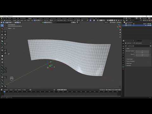152x114 pixels.
Task: Open the Keying dropdown in timeline
Action: point(12,90)
